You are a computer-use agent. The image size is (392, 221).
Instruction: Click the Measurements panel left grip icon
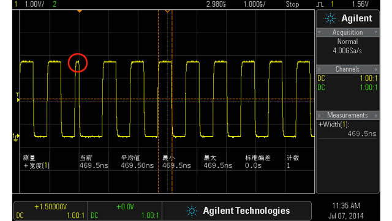(319, 116)
